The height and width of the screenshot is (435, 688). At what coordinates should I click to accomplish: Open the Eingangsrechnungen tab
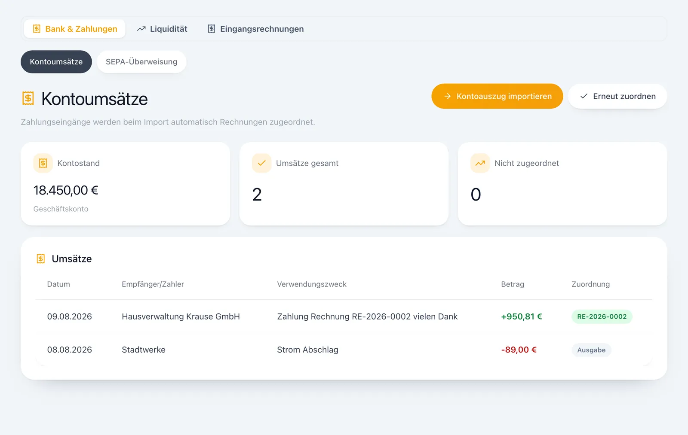[256, 29]
